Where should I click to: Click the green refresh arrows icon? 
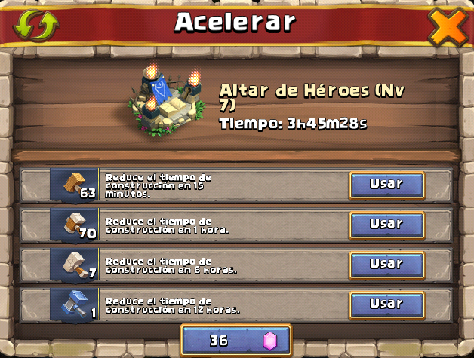36,25
